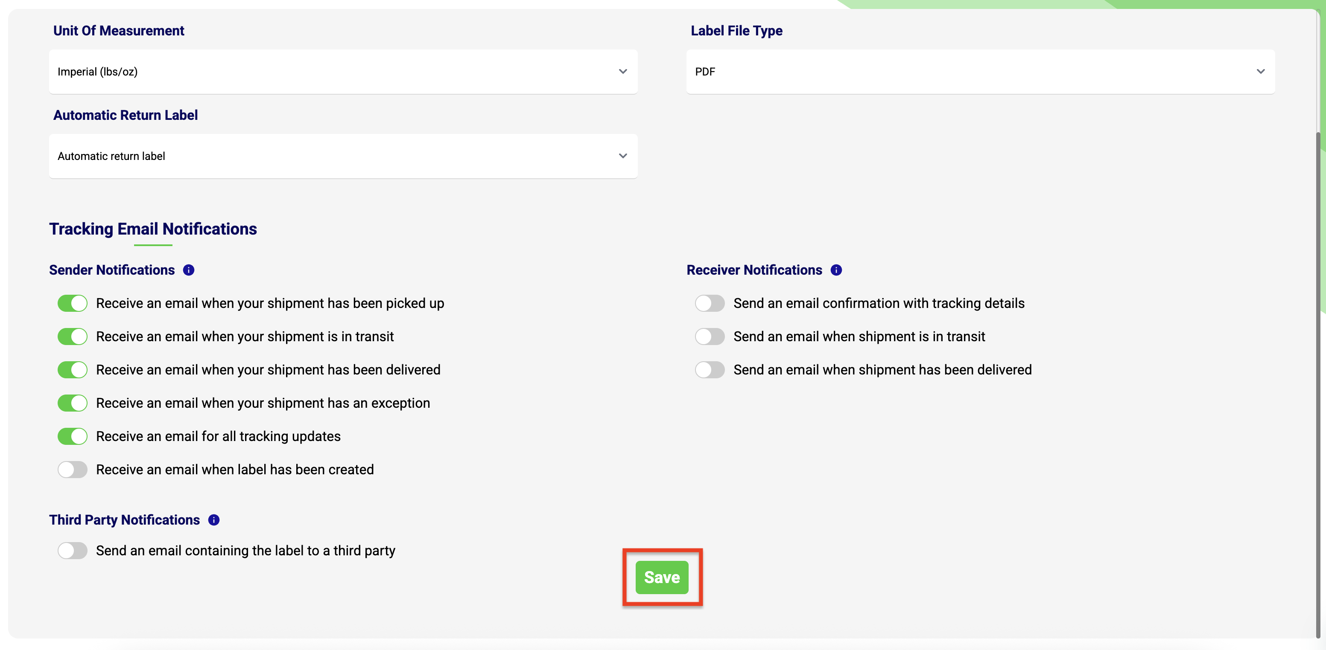Click Receiver Notifications info icon
1326x650 pixels.
tap(836, 270)
